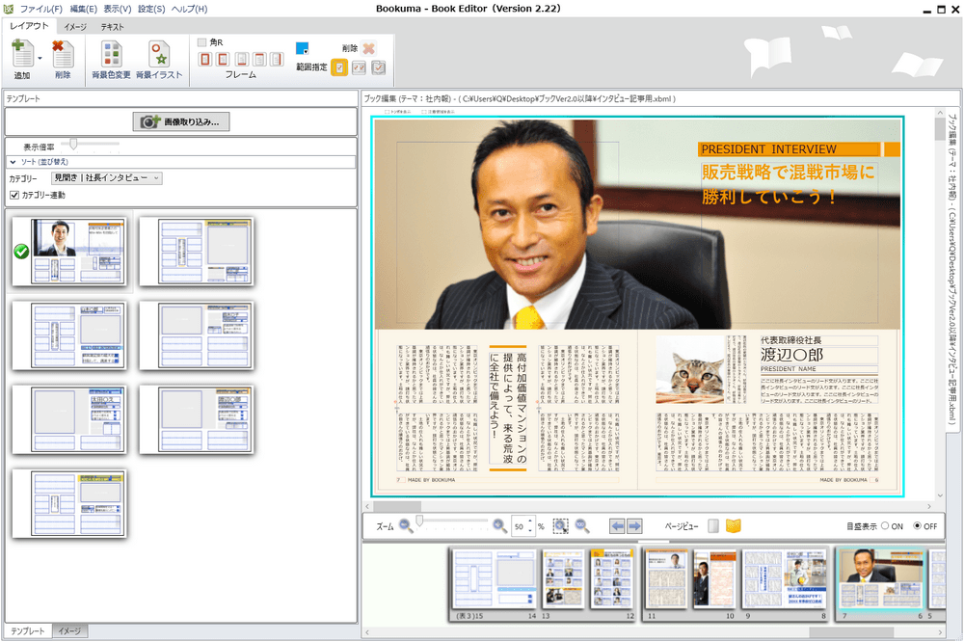Go to previous page with left arrow
The height and width of the screenshot is (642, 964).
coord(618,526)
